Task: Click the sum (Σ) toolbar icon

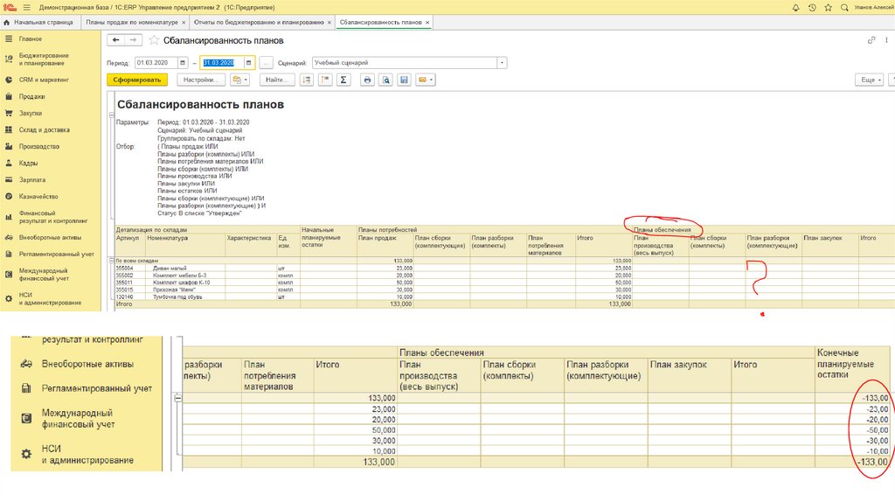Action: 343,80
